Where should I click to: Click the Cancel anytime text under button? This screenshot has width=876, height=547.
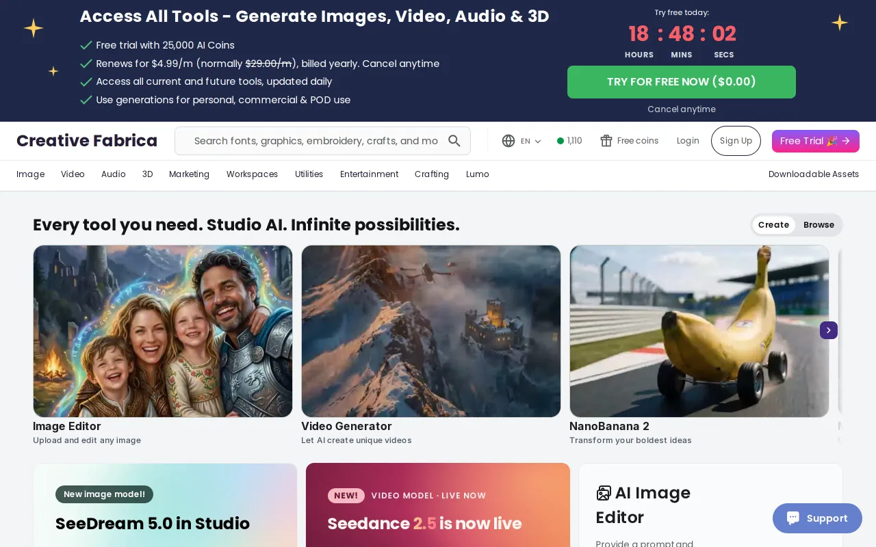coord(682,109)
